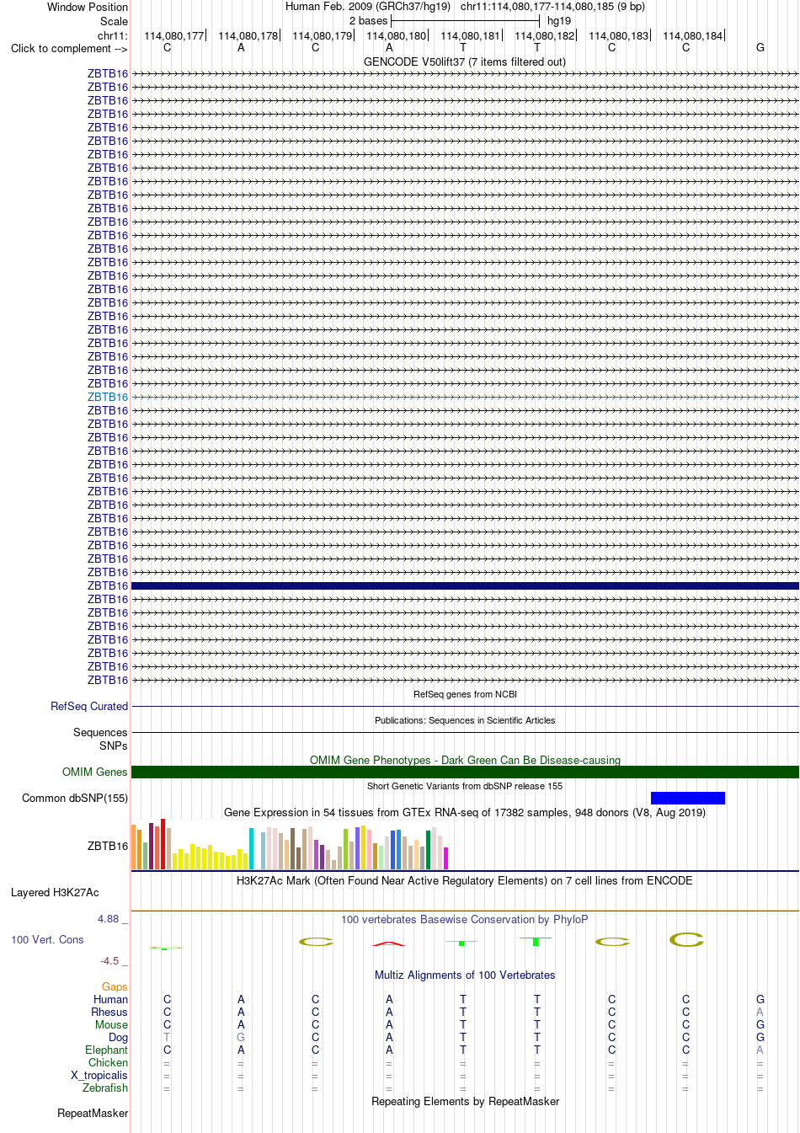Click the red PhyloP conservation logo letter

[389, 943]
